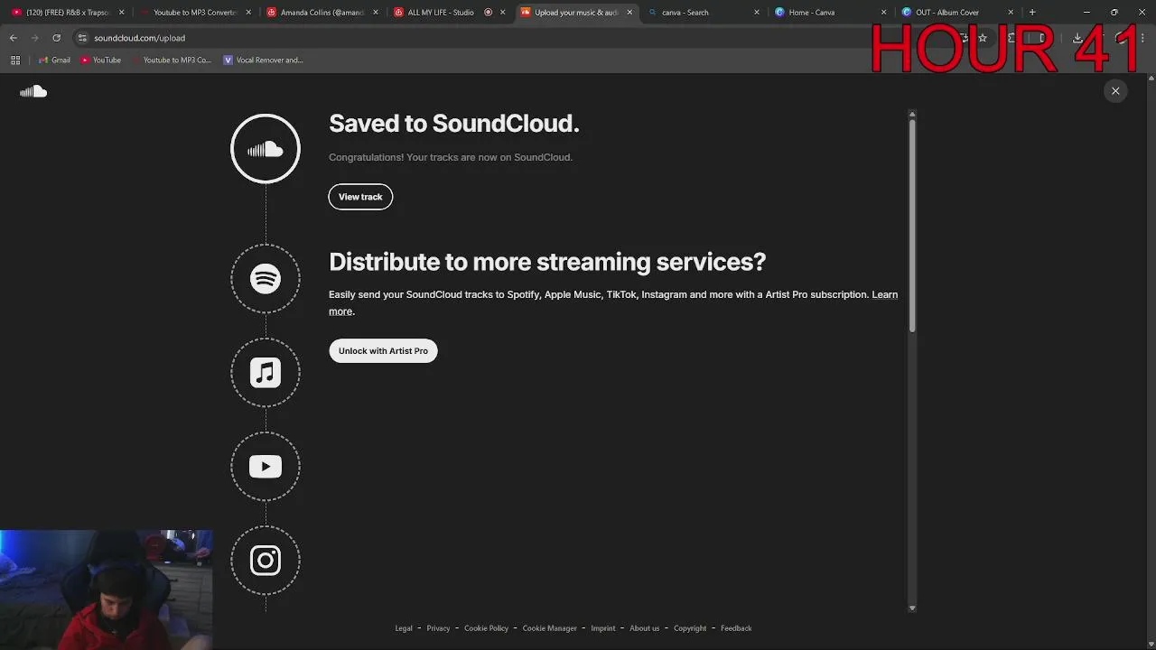Go back with the browser back arrow
Image resolution: width=1156 pixels, height=650 pixels.
click(x=14, y=38)
